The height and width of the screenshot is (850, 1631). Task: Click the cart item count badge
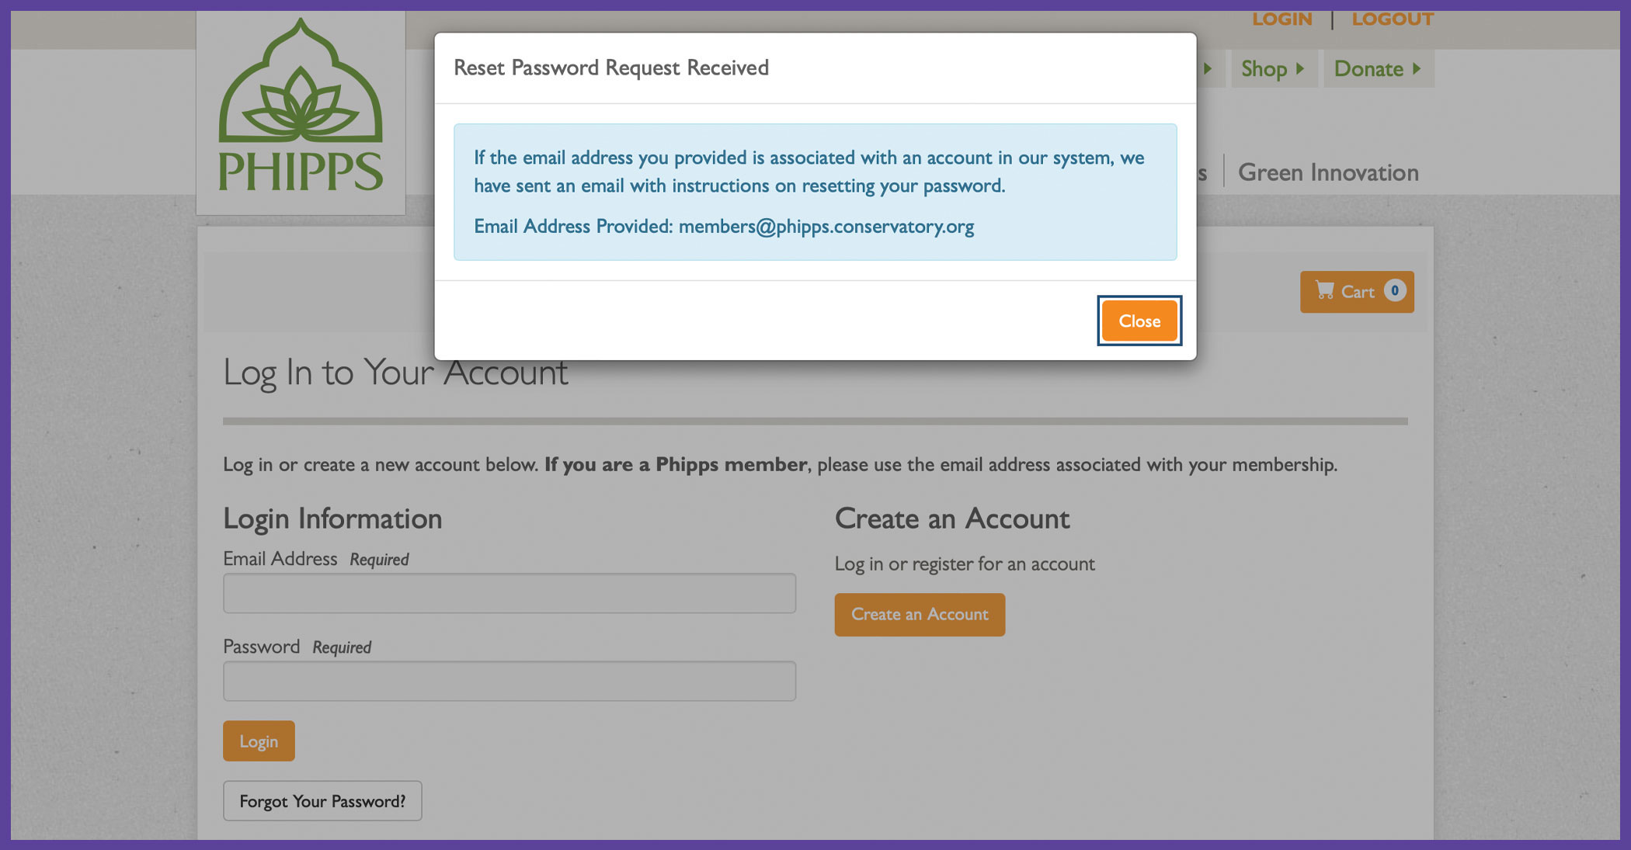(1395, 290)
